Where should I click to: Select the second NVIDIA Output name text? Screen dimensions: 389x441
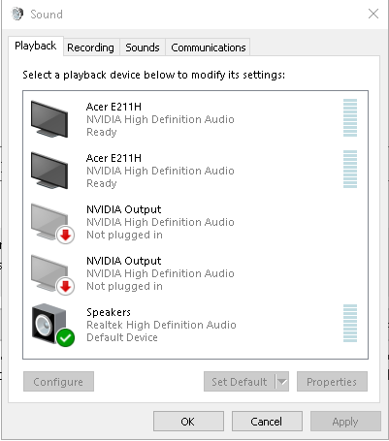pos(124,261)
